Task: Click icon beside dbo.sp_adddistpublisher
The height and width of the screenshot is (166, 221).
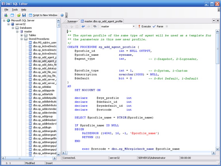Action: click(x=30, y=98)
